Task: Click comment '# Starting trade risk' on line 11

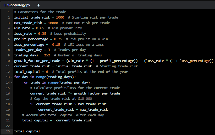Action: 117,66
